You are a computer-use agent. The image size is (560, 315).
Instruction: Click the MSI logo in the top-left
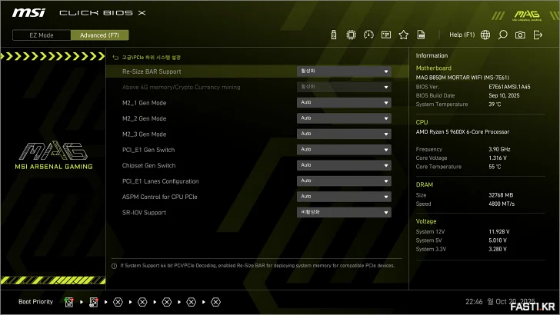click(28, 13)
